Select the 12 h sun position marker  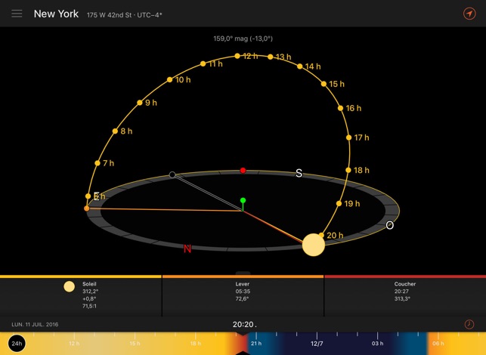[x=237, y=56]
